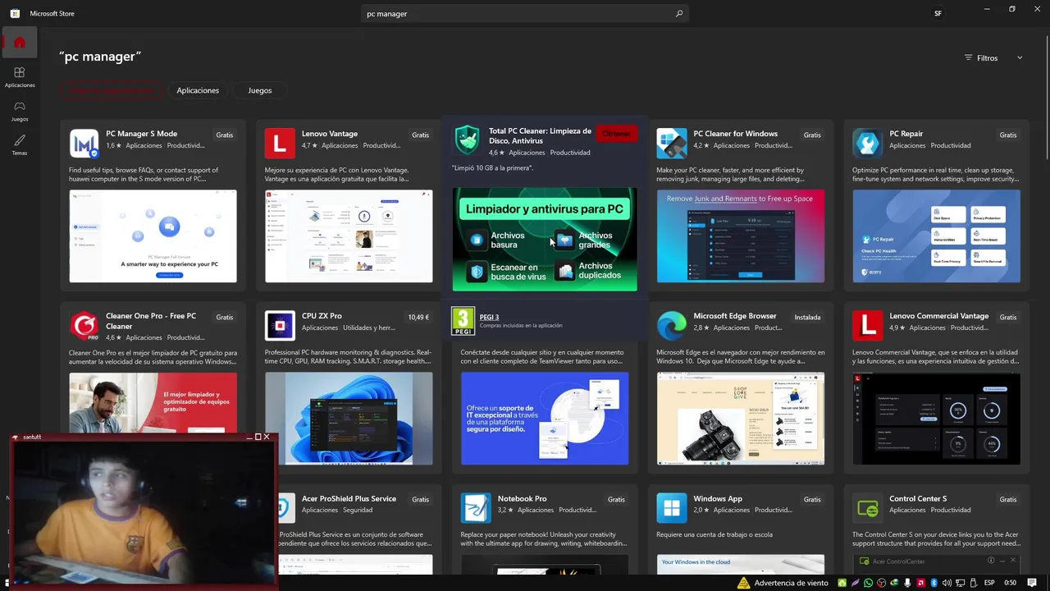The image size is (1050, 591).
Task: Select the Juegos filter tab
Action: pyautogui.click(x=260, y=90)
